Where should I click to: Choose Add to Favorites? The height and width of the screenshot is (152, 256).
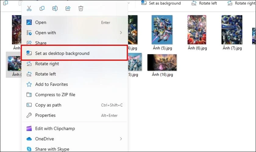(x=74, y=84)
